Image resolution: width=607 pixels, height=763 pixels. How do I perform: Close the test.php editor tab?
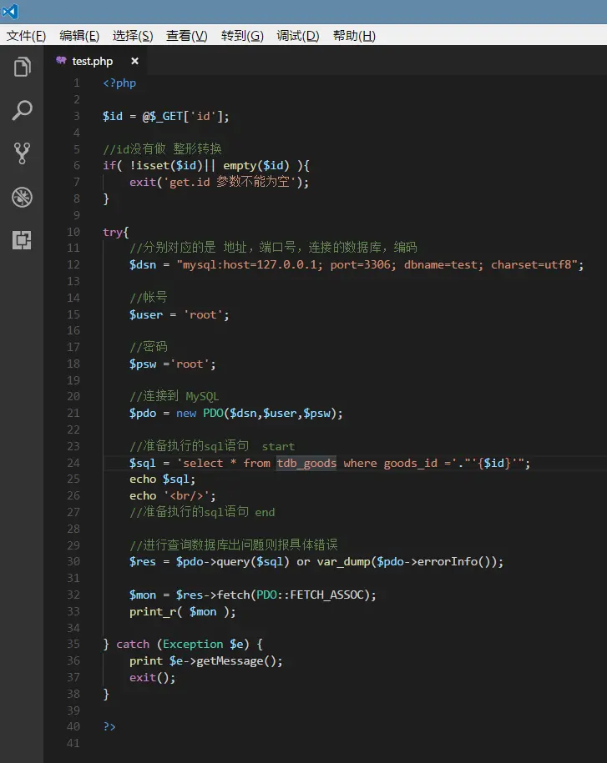[135, 61]
